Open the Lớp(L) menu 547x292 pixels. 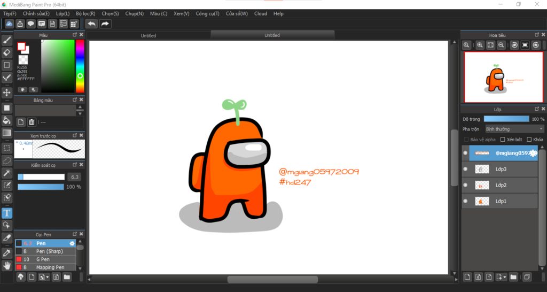63,13
